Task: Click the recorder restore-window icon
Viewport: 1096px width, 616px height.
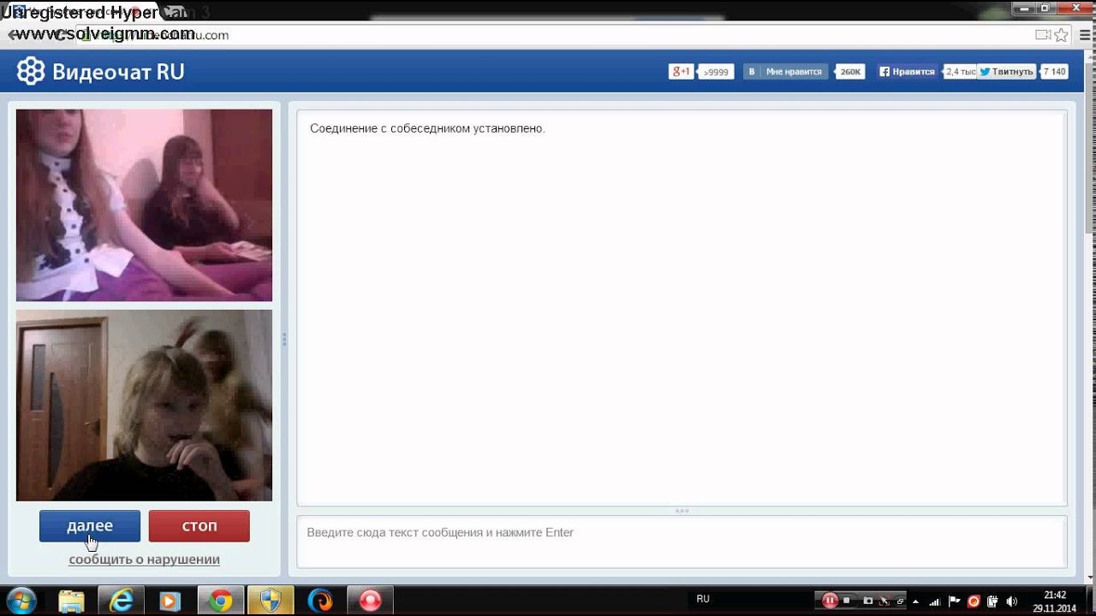Action: 900,601
